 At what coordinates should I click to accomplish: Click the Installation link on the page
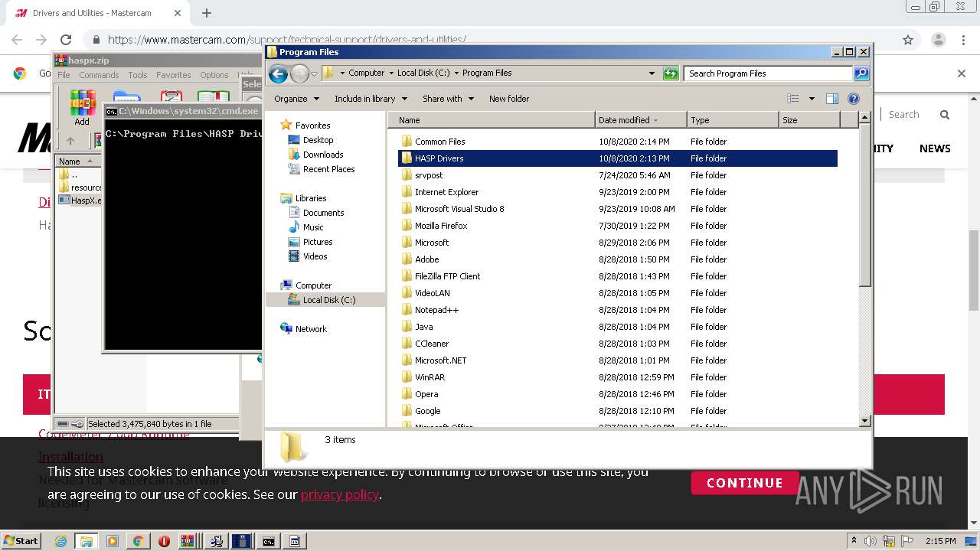(x=70, y=457)
